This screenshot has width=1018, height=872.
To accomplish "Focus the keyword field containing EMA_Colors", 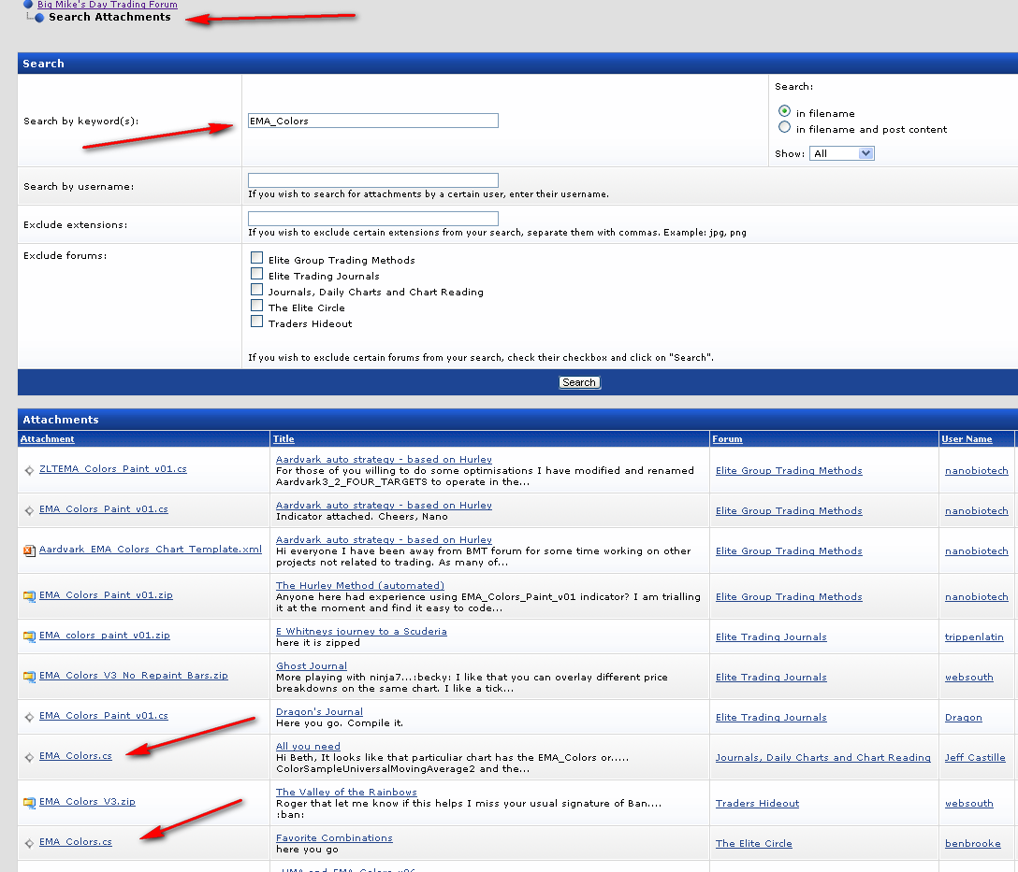I will [x=373, y=121].
